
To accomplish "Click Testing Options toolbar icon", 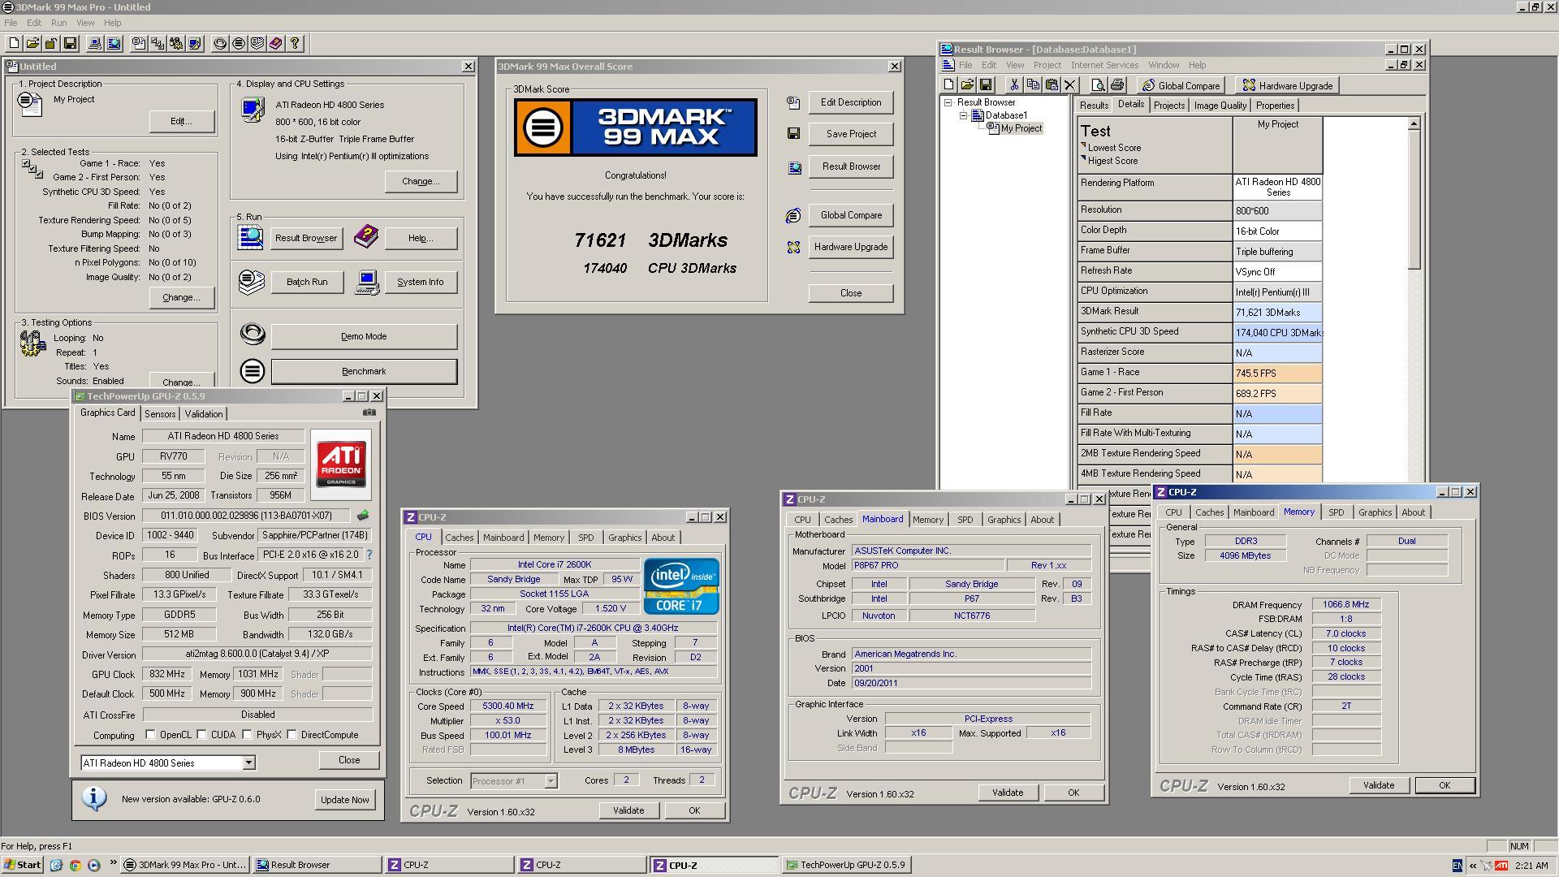I will tap(176, 44).
